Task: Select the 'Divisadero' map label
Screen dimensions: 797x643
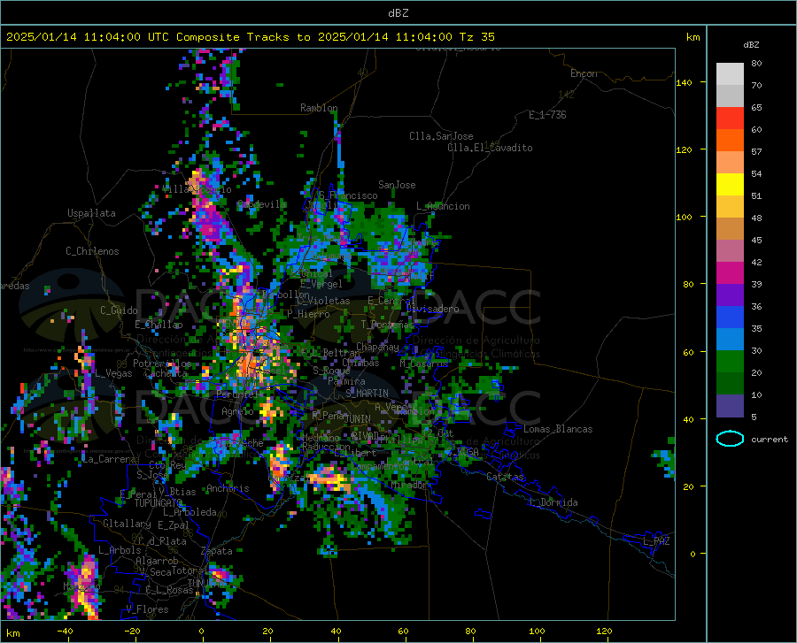Action: (x=432, y=309)
